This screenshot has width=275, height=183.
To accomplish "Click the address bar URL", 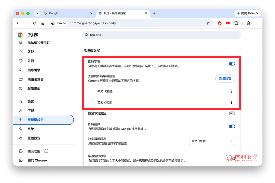I will (x=93, y=23).
